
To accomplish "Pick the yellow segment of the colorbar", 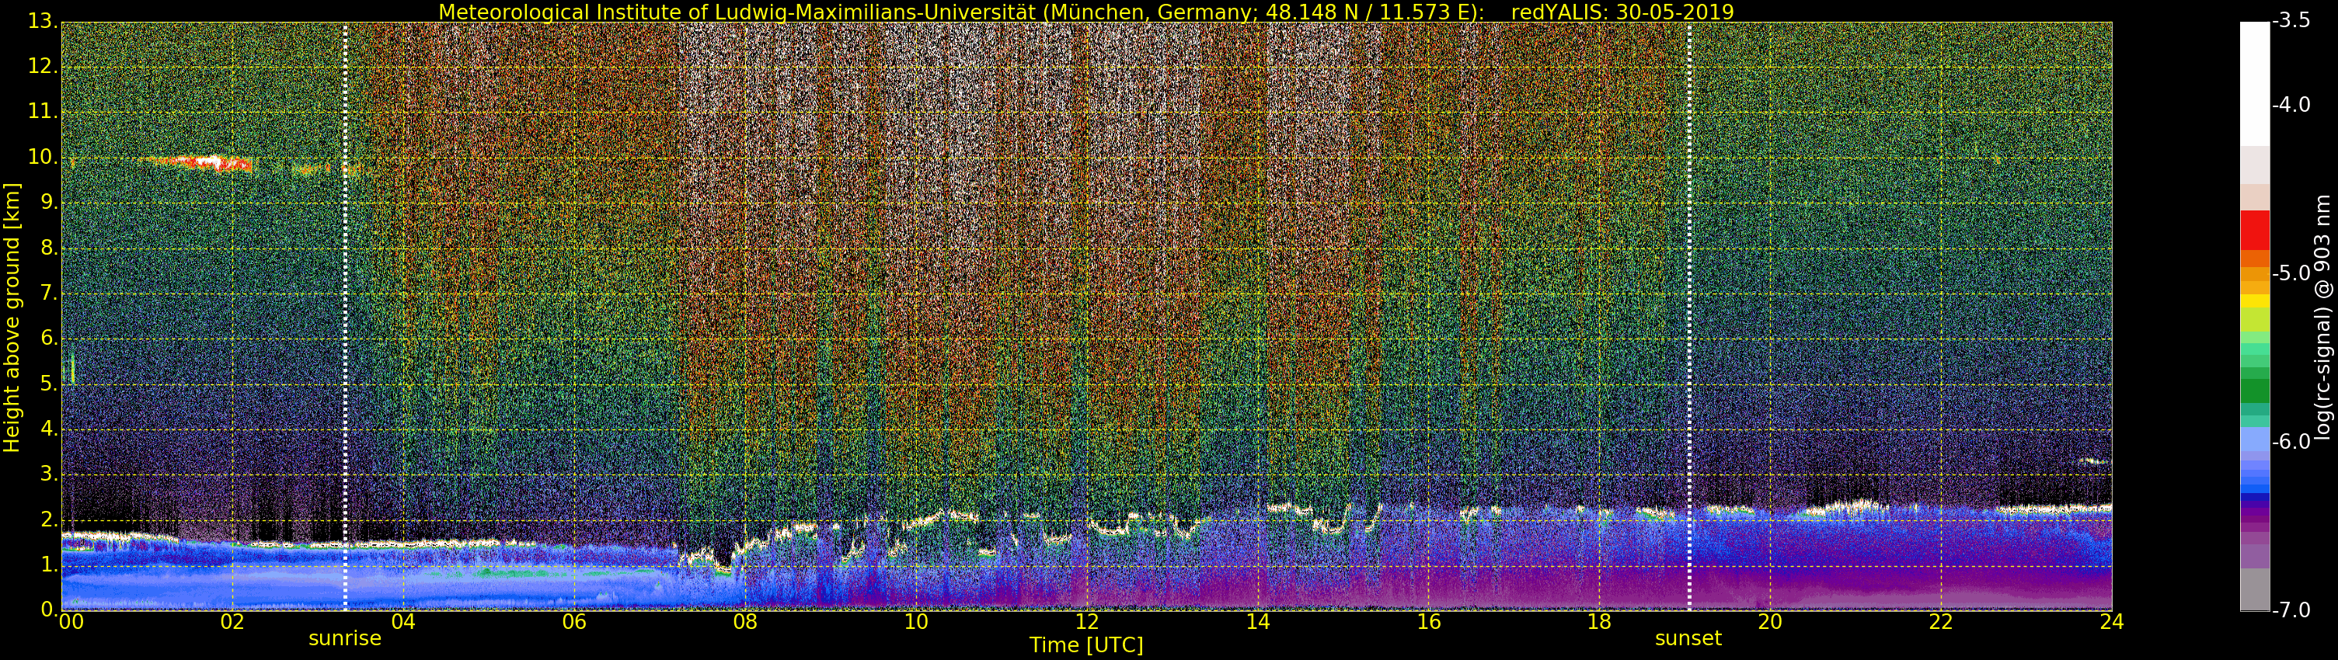I will [2255, 301].
